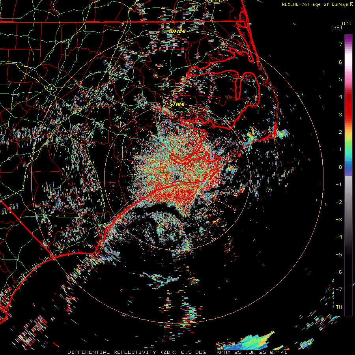The image size is (355, 355).
Task: Click the 07:41 timestamp
Action: point(278,352)
